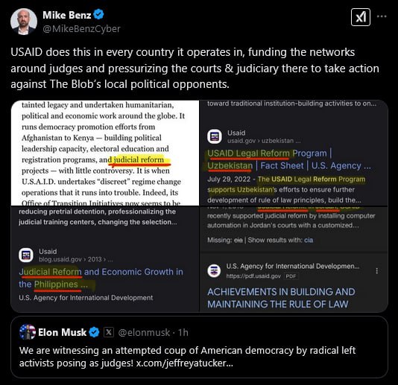Screen dimensions: 398x385
Task: Open Achievements in Building Rule of Law link
Action: tap(281, 298)
